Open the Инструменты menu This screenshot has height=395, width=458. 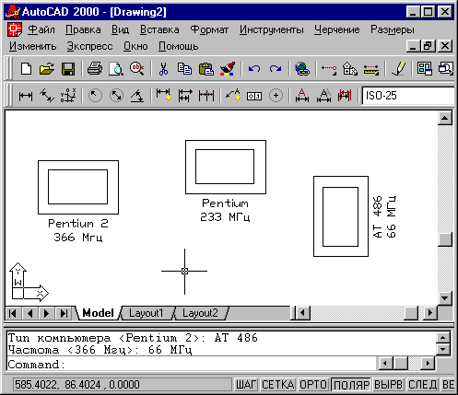coord(272,29)
